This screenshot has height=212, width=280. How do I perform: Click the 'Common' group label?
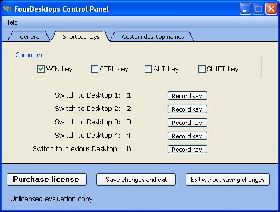click(29, 55)
